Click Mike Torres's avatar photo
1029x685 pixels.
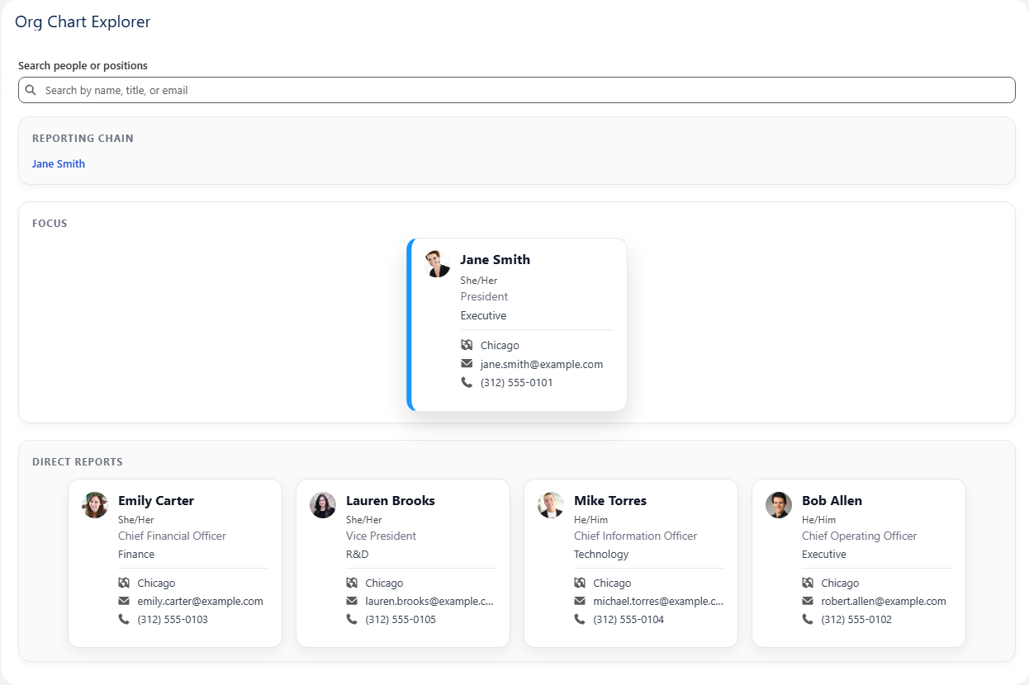pos(551,505)
